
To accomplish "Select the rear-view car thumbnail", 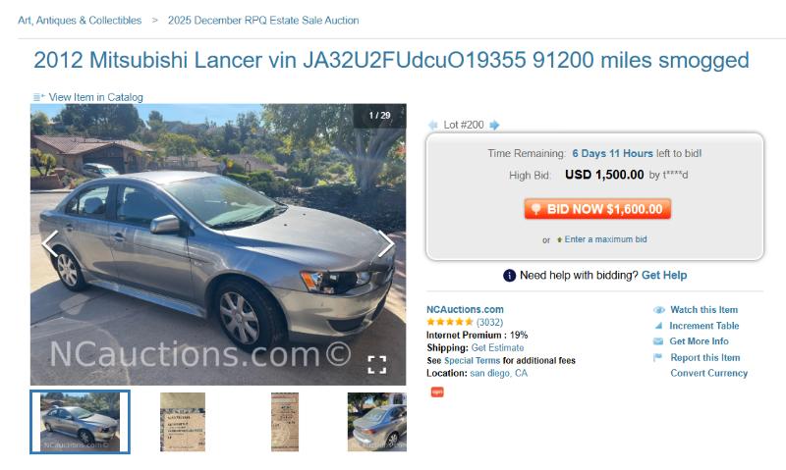I will [x=377, y=422].
